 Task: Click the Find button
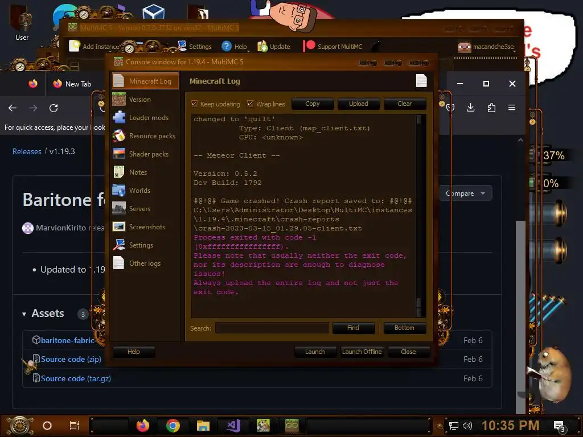click(x=353, y=328)
